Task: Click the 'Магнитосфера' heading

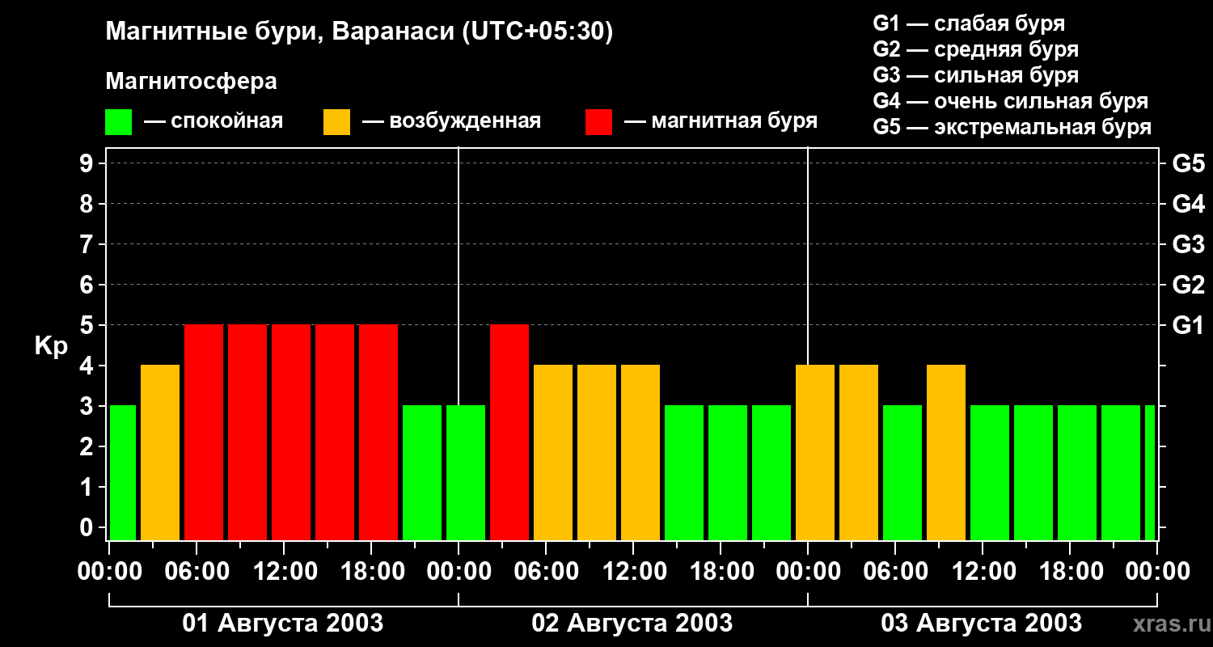Action: coord(191,82)
